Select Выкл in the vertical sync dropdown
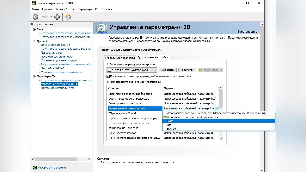The height and width of the screenshot is (172, 306). [x=170, y=121]
